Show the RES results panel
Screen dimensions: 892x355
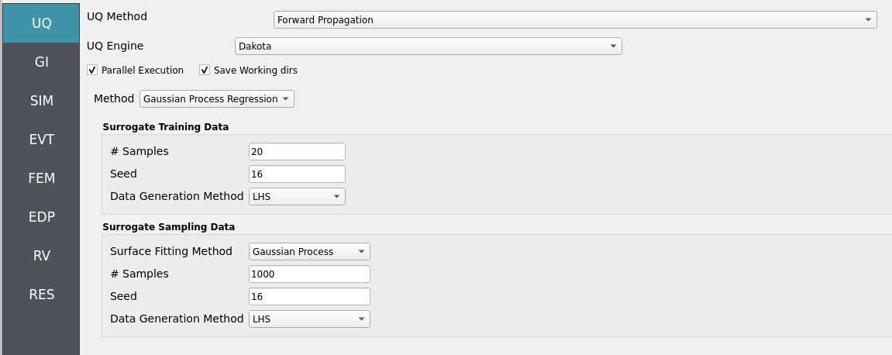tap(41, 294)
